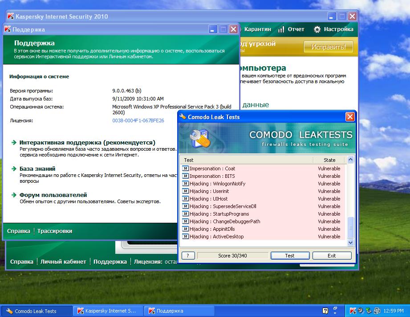The image size is (410, 317).
Task: Open the license number link 0038-0004F1-067BFE26
Action: click(x=138, y=120)
